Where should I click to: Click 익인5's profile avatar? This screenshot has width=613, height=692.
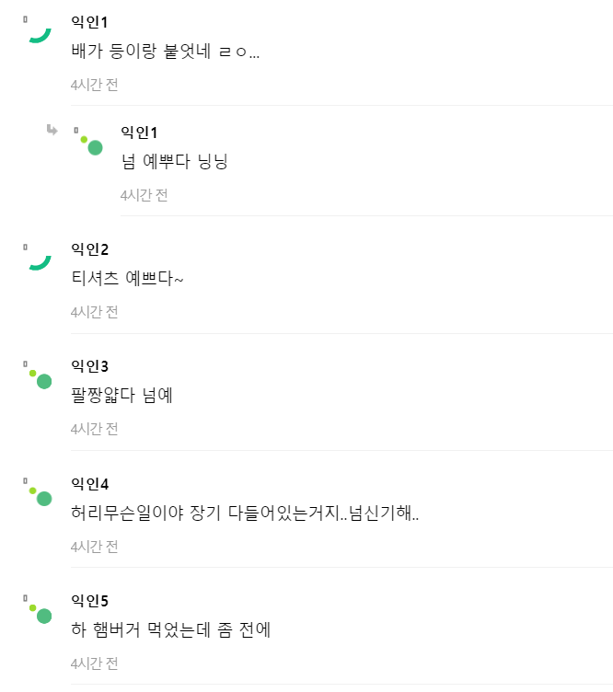[39, 610]
